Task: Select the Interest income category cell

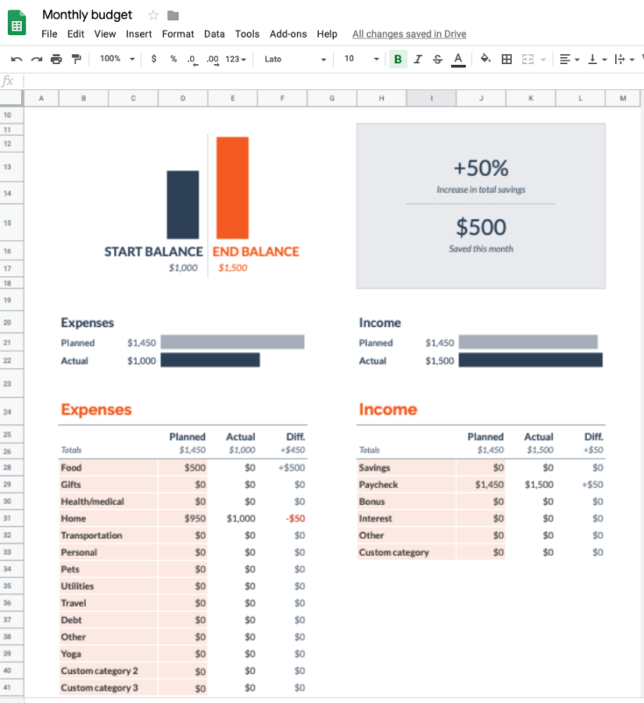Action: (406, 518)
